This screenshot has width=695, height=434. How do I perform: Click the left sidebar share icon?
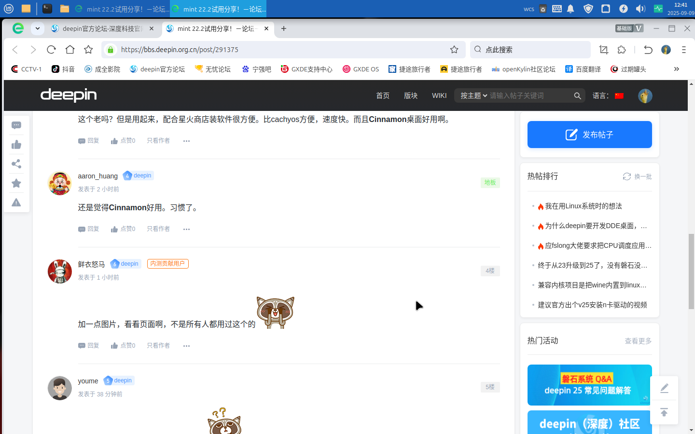(x=16, y=164)
